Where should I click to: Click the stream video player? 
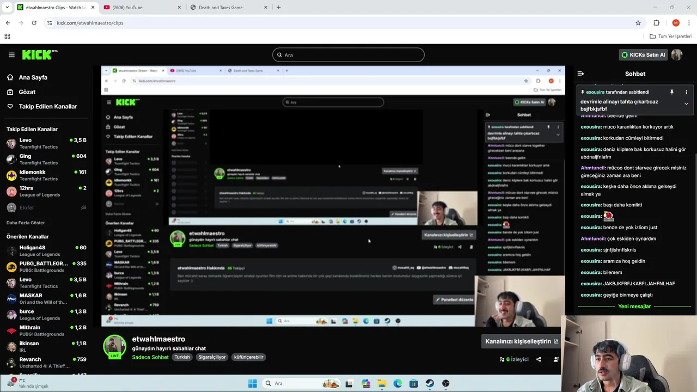point(333,196)
